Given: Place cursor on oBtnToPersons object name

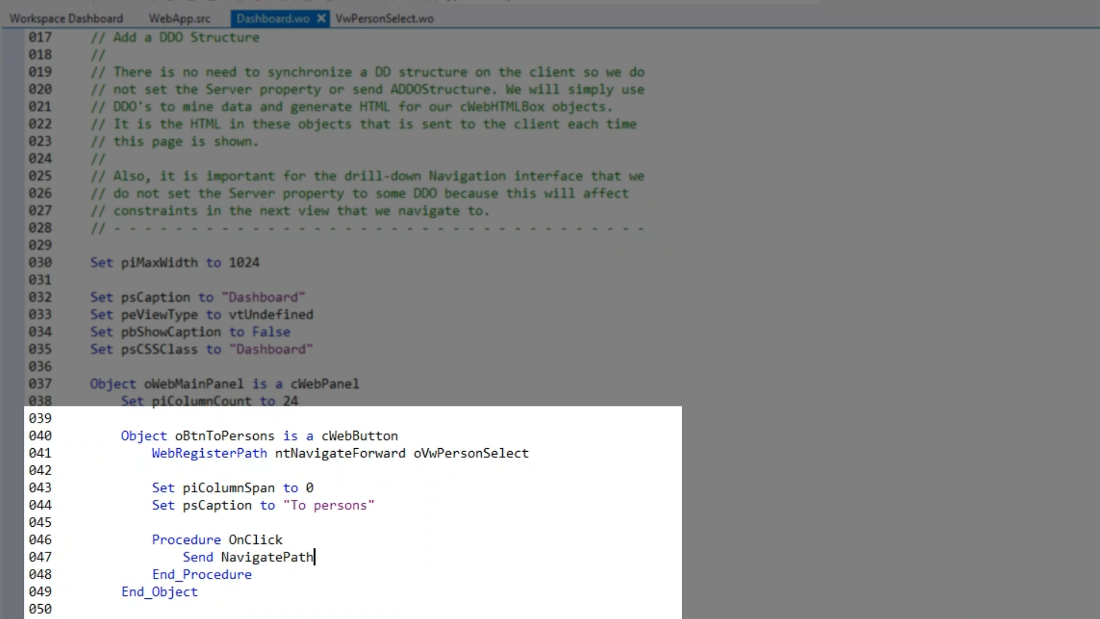Looking at the screenshot, I should (224, 436).
